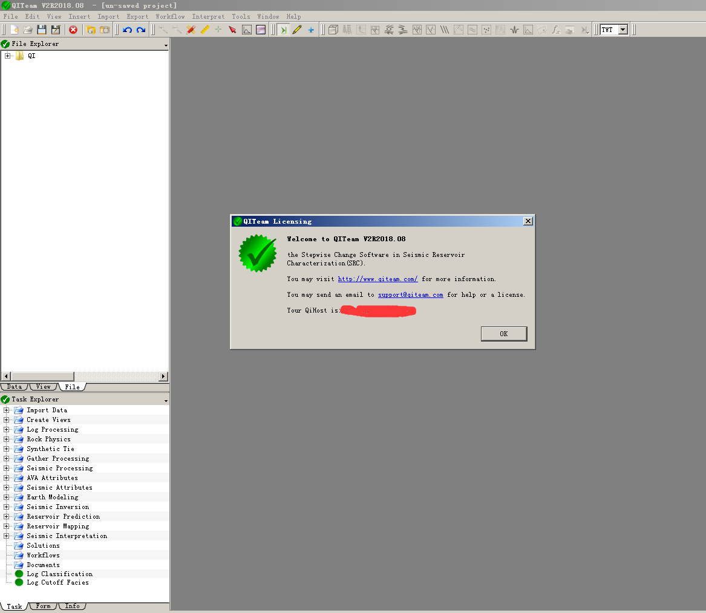The height and width of the screenshot is (613, 706).
Task: Select the Log Classification task item
Action: point(59,574)
